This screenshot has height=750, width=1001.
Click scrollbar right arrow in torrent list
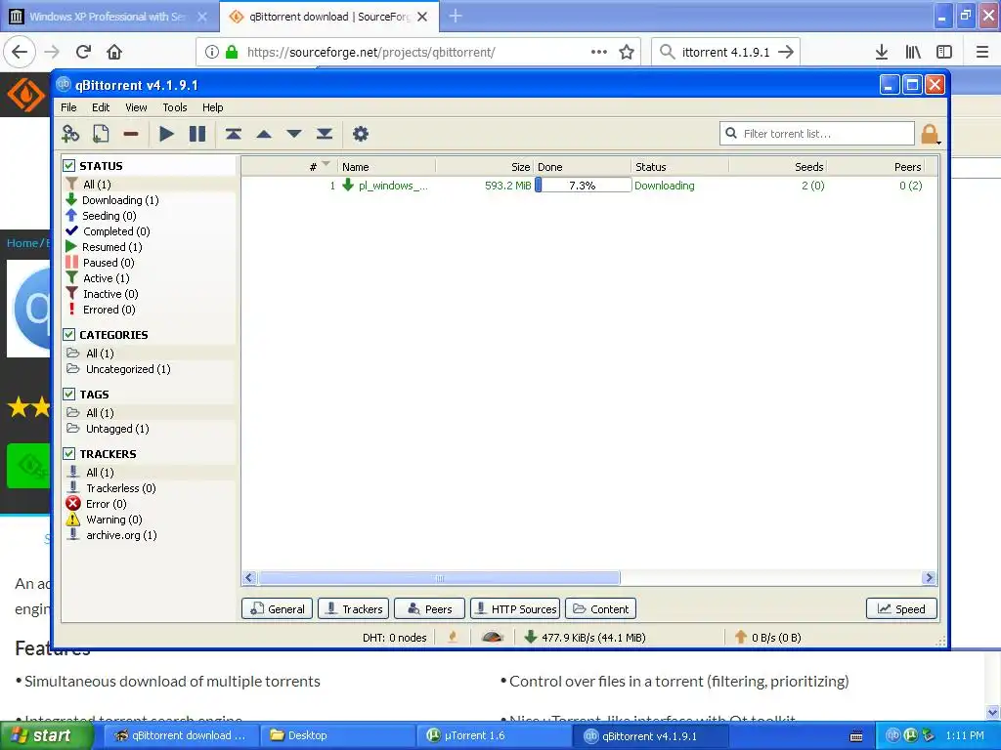coord(929,578)
